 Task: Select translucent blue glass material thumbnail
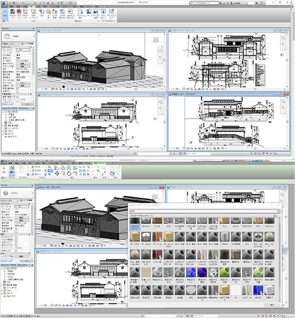[x=191, y=272]
